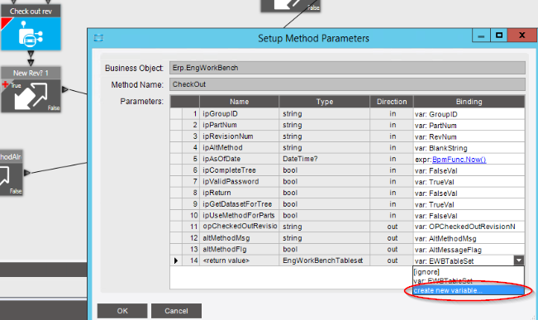Click the EngWorkBenchTableset type cell
This screenshot has height=320, width=538.
click(x=325, y=260)
